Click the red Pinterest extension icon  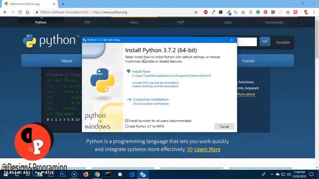click(266, 12)
